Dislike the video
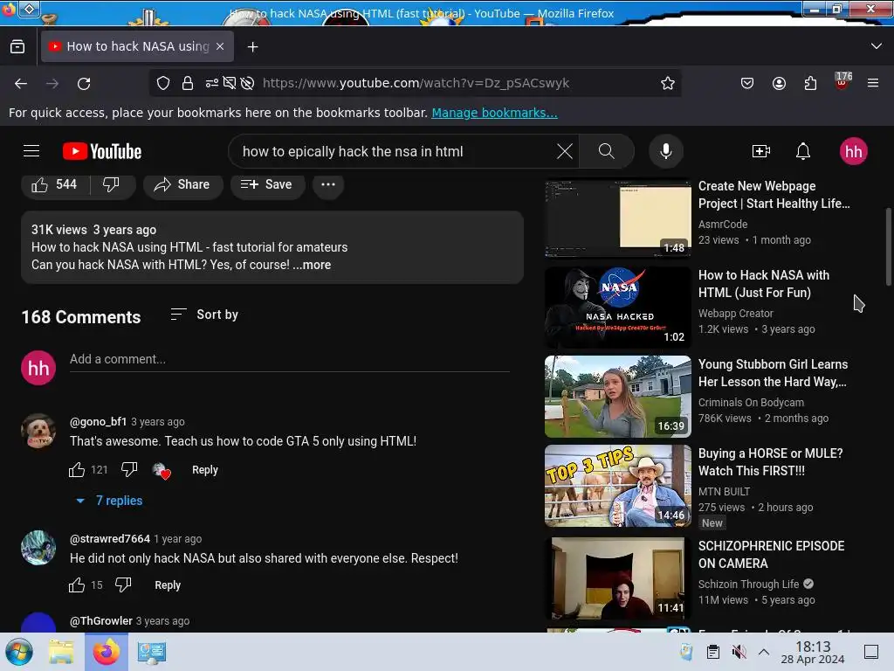Viewport: 894px width, 671px height. [x=112, y=184]
